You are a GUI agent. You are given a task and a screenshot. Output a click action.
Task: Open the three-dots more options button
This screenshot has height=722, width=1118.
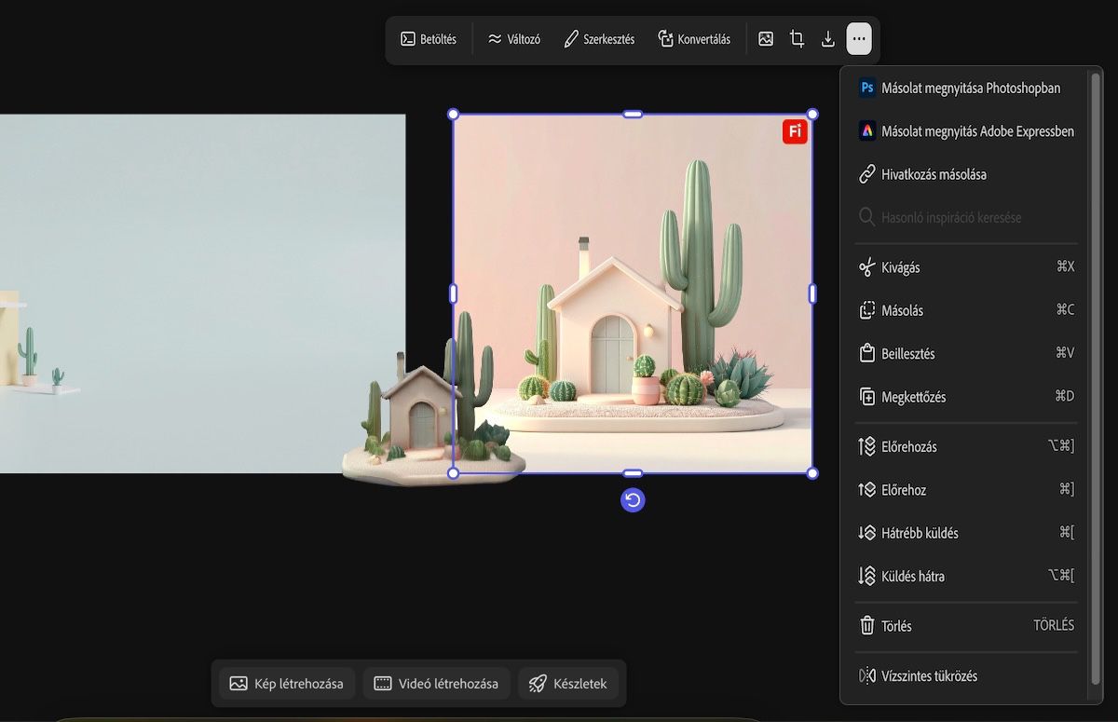coord(859,39)
